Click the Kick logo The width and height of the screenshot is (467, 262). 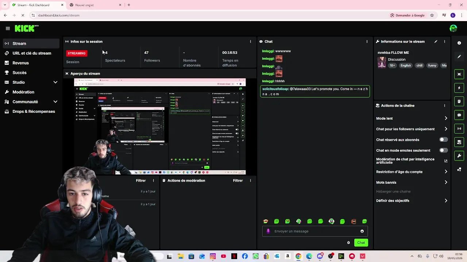(27, 28)
